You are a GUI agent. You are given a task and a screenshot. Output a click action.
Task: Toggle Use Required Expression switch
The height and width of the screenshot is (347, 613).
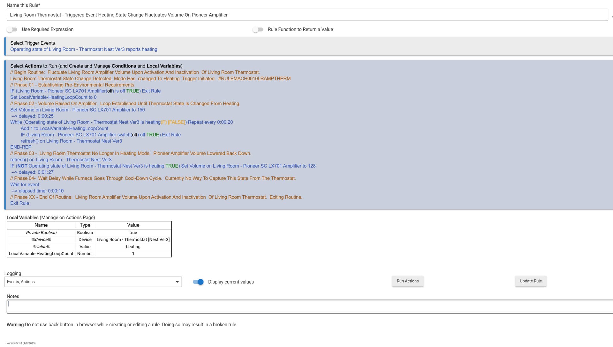(x=12, y=30)
